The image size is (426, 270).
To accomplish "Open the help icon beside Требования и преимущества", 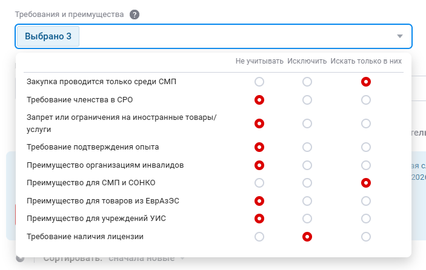I will coord(135,15).
